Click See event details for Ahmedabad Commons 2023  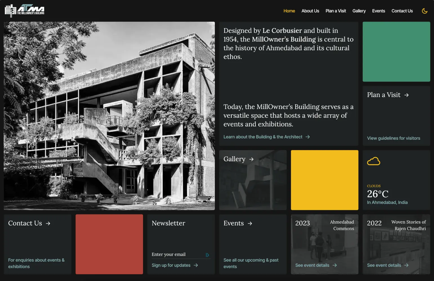point(312,265)
